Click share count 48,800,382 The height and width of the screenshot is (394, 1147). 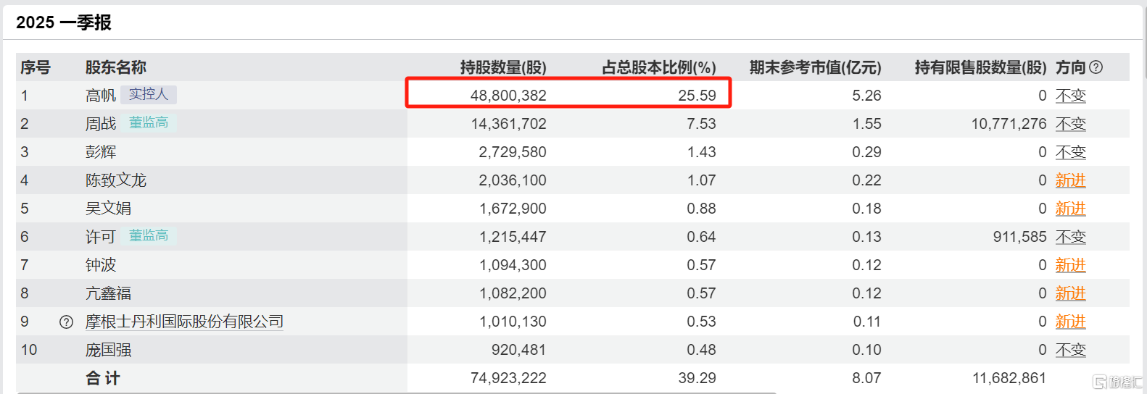click(508, 96)
